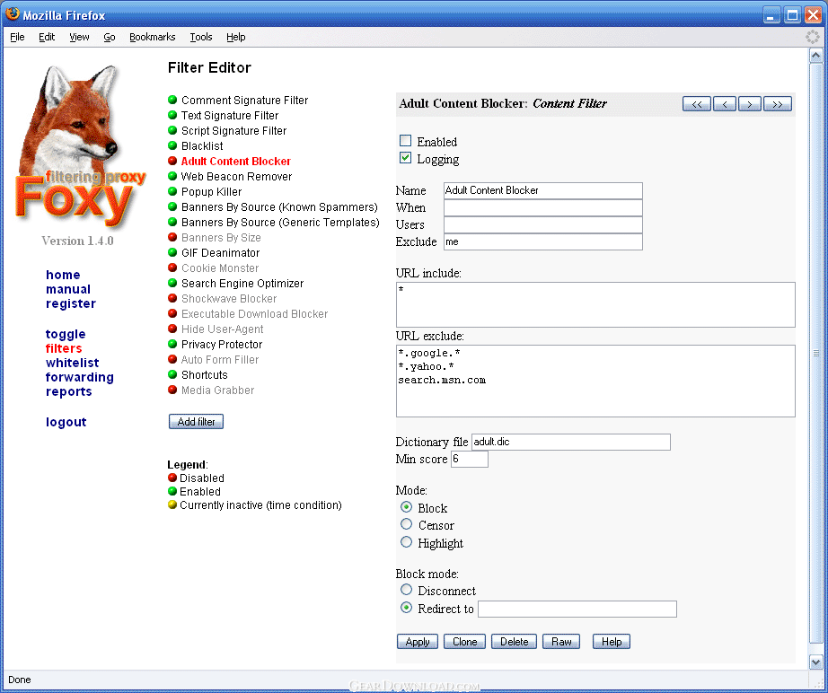Screen dimensions: 828x693
Task: Go to next filter with > button
Action: (x=749, y=104)
